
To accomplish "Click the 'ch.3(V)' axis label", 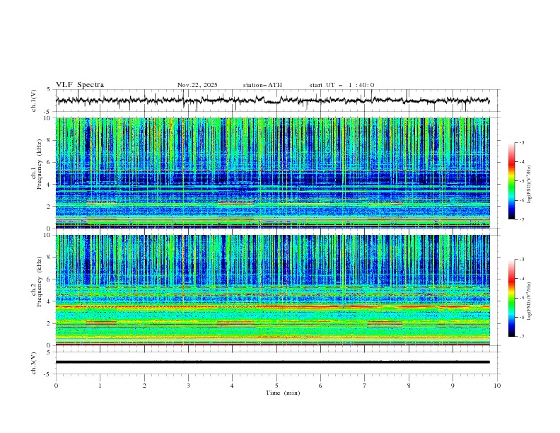I will (x=34, y=363).
